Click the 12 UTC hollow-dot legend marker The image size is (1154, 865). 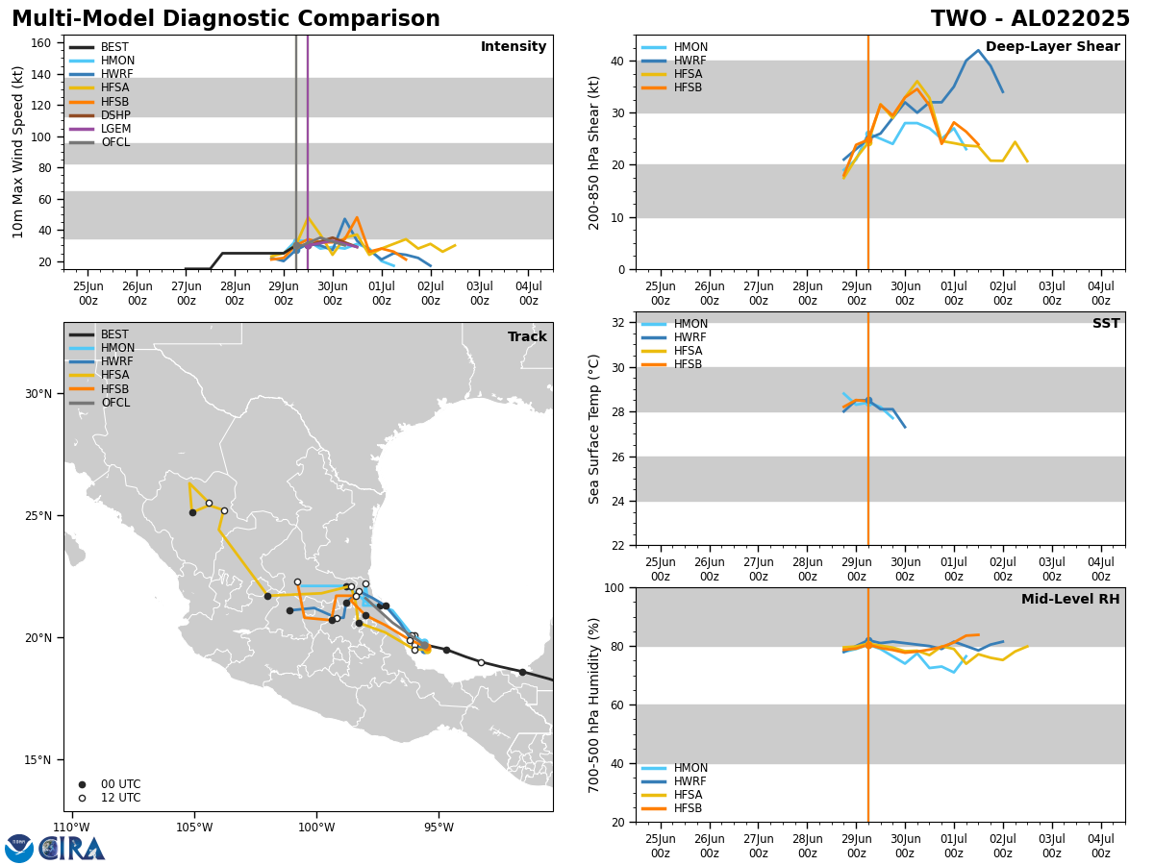(x=82, y=798)
